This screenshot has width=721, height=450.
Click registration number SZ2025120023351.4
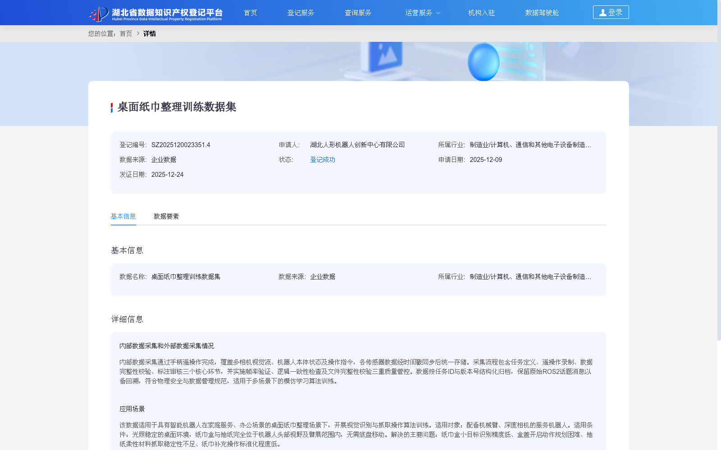coord(181,145)
